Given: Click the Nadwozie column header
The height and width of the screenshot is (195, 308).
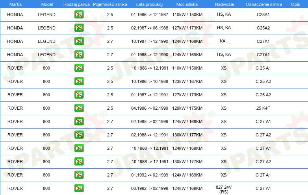Looking at the screenshot, I should 225,4.
